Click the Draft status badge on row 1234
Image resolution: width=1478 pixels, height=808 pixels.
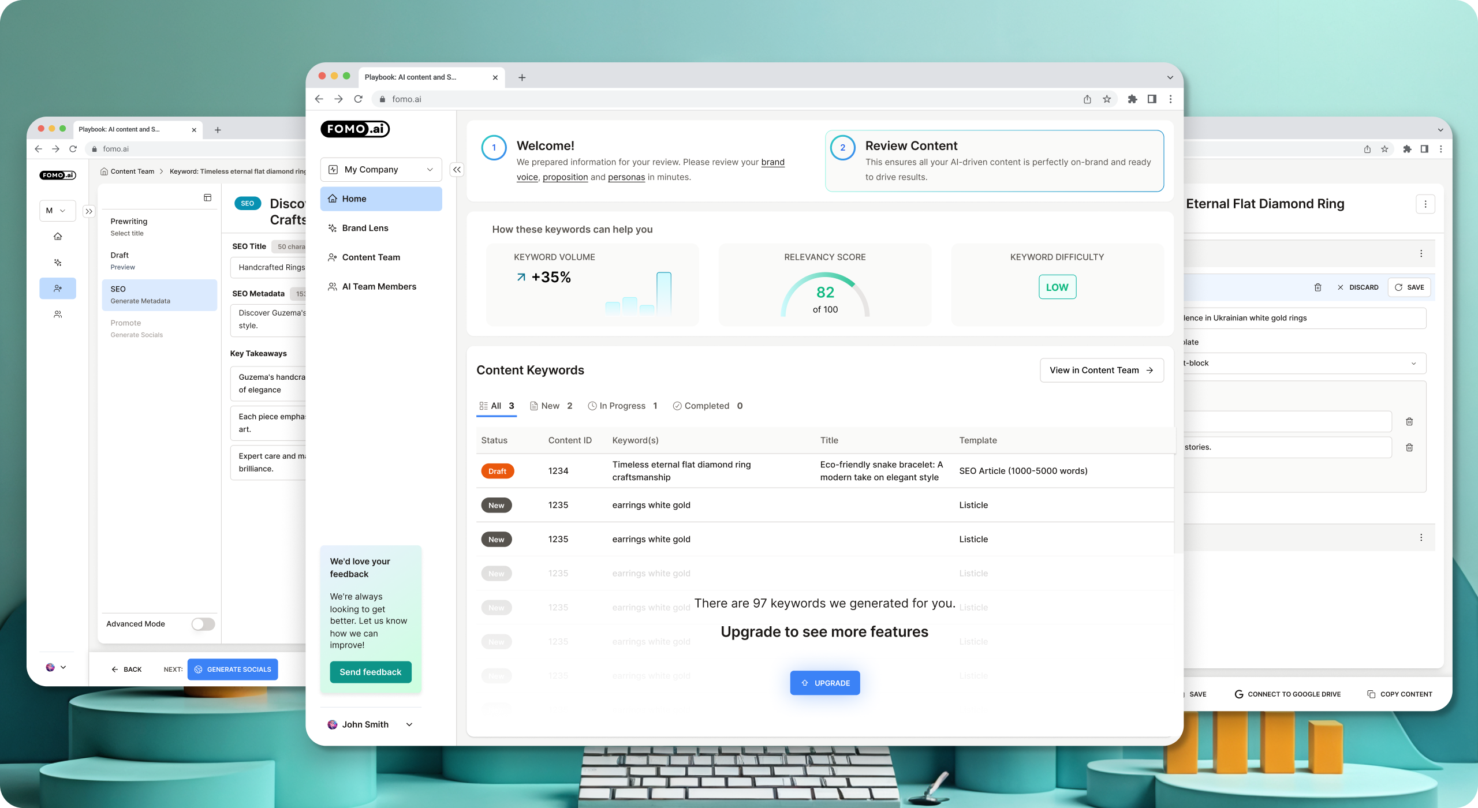[497, 471]
